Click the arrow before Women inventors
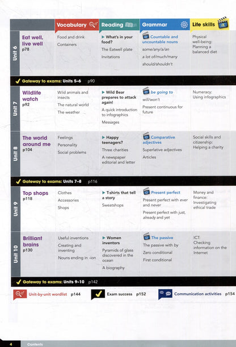 (104, 238)
